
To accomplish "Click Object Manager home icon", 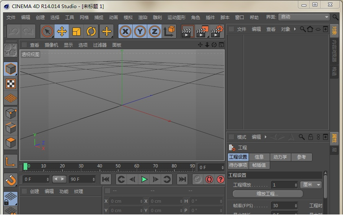I will [x=310, y=29].
